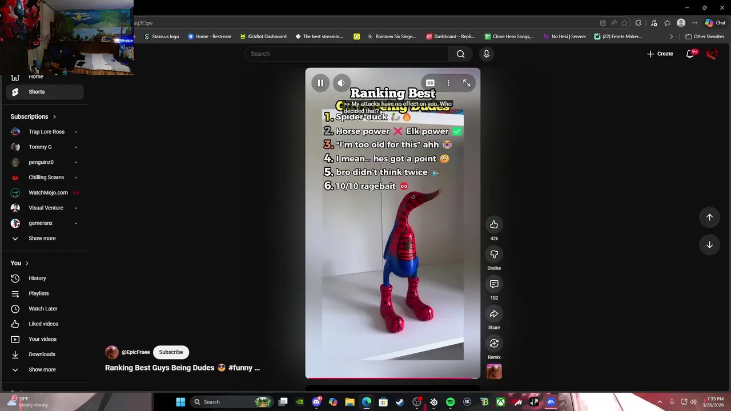
Task: Click the @EpicFraee channel avatar
Action: pyautogui.click(x=112, y=352)
